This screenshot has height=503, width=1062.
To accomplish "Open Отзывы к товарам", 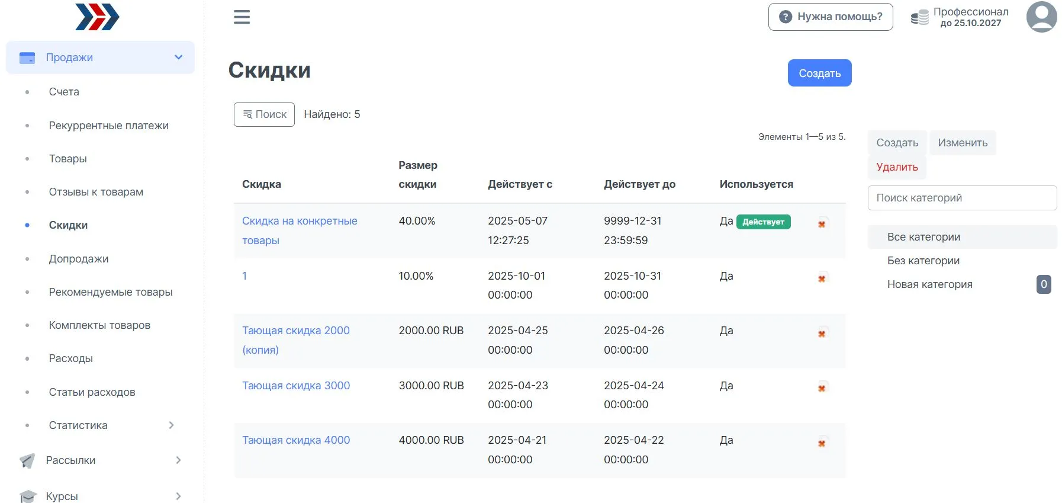I will tap(96, 192).
